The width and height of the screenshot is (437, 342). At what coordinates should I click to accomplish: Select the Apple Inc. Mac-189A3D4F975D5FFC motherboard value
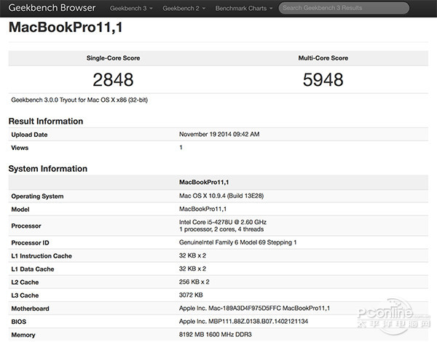(x=254, y=308)
